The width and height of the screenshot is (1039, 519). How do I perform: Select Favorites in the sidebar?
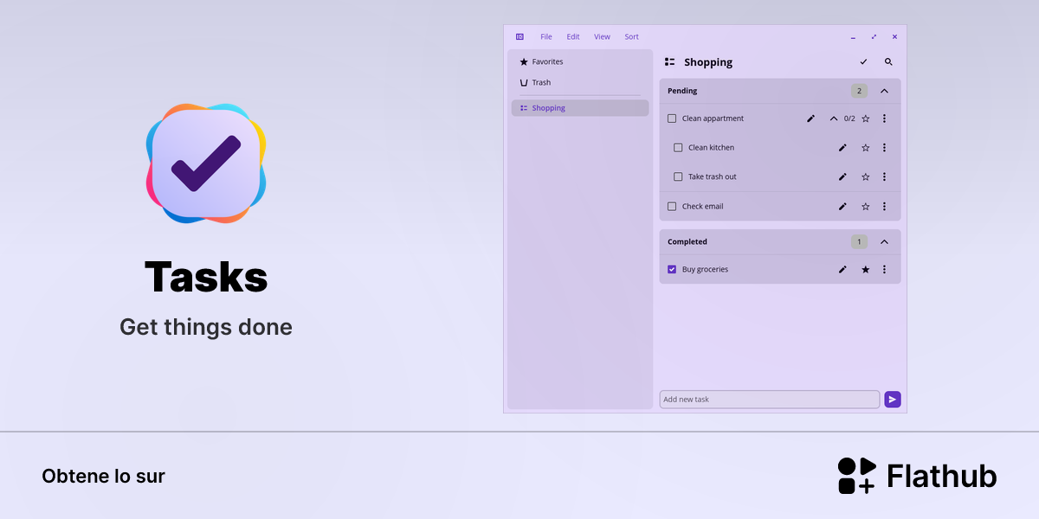580,61
